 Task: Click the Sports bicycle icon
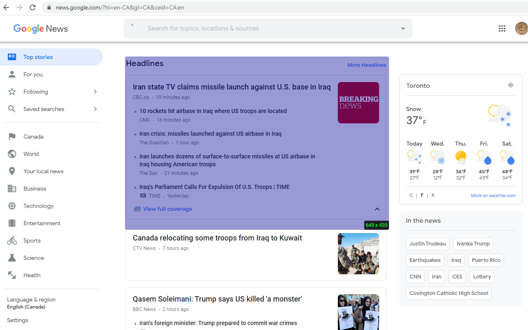click(x=12, y=240)
